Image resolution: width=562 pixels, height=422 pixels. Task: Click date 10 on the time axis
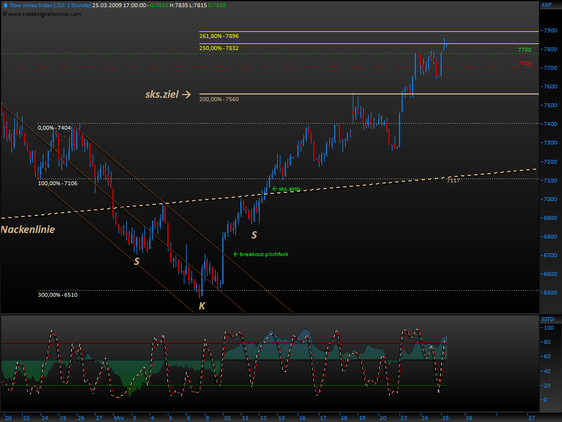click(x=227, y=418)
